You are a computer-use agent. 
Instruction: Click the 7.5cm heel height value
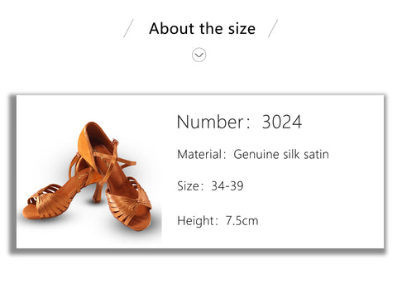click(x=242, y=221)
